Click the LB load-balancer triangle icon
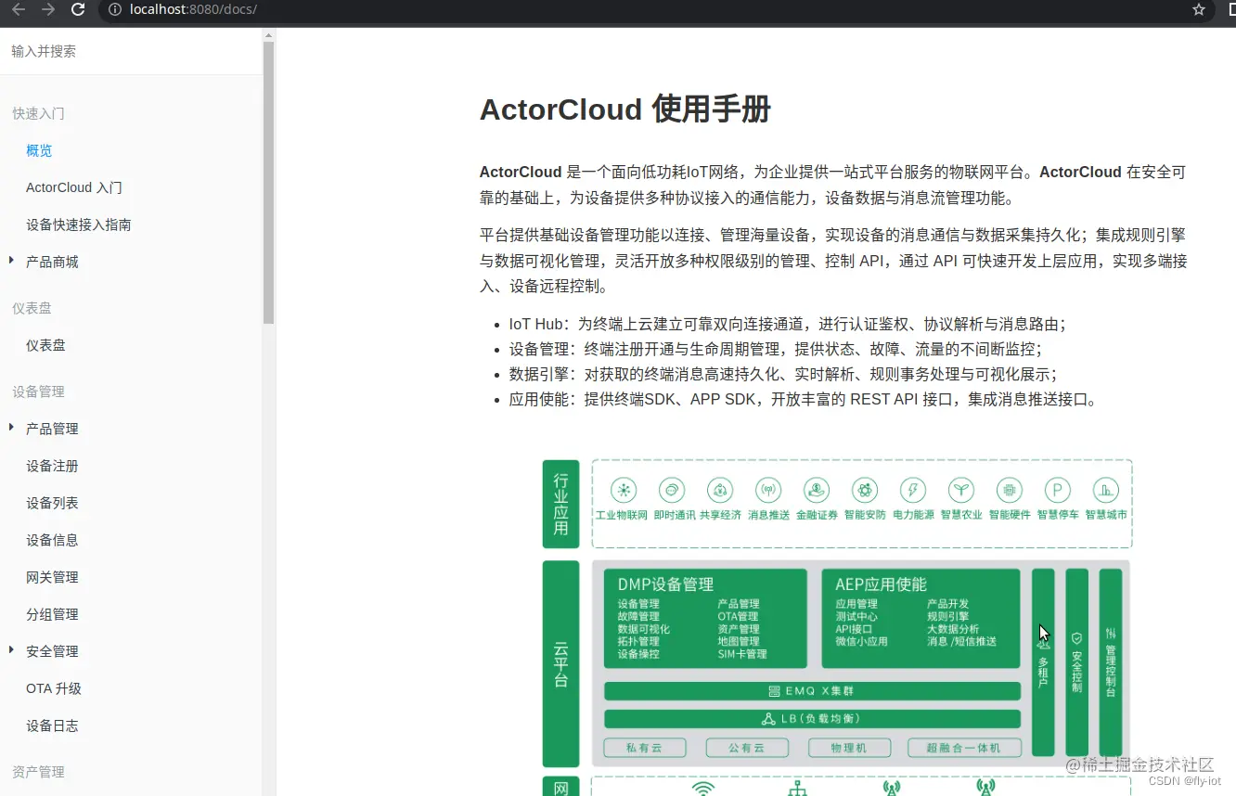The image size is (1236, 796). 768,719
